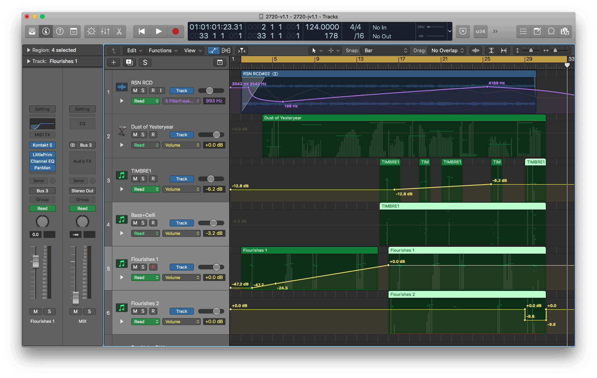Click the Record button in transport
The height and width of the screenshot is (378, 597).
[175, 31]
